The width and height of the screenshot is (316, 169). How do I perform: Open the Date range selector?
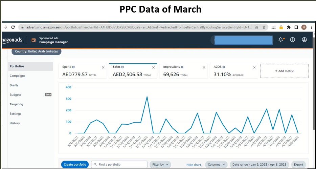(259, 165)
